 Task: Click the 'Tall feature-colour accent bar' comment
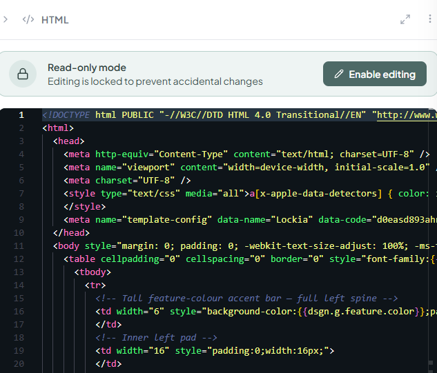tap(246, 298)
